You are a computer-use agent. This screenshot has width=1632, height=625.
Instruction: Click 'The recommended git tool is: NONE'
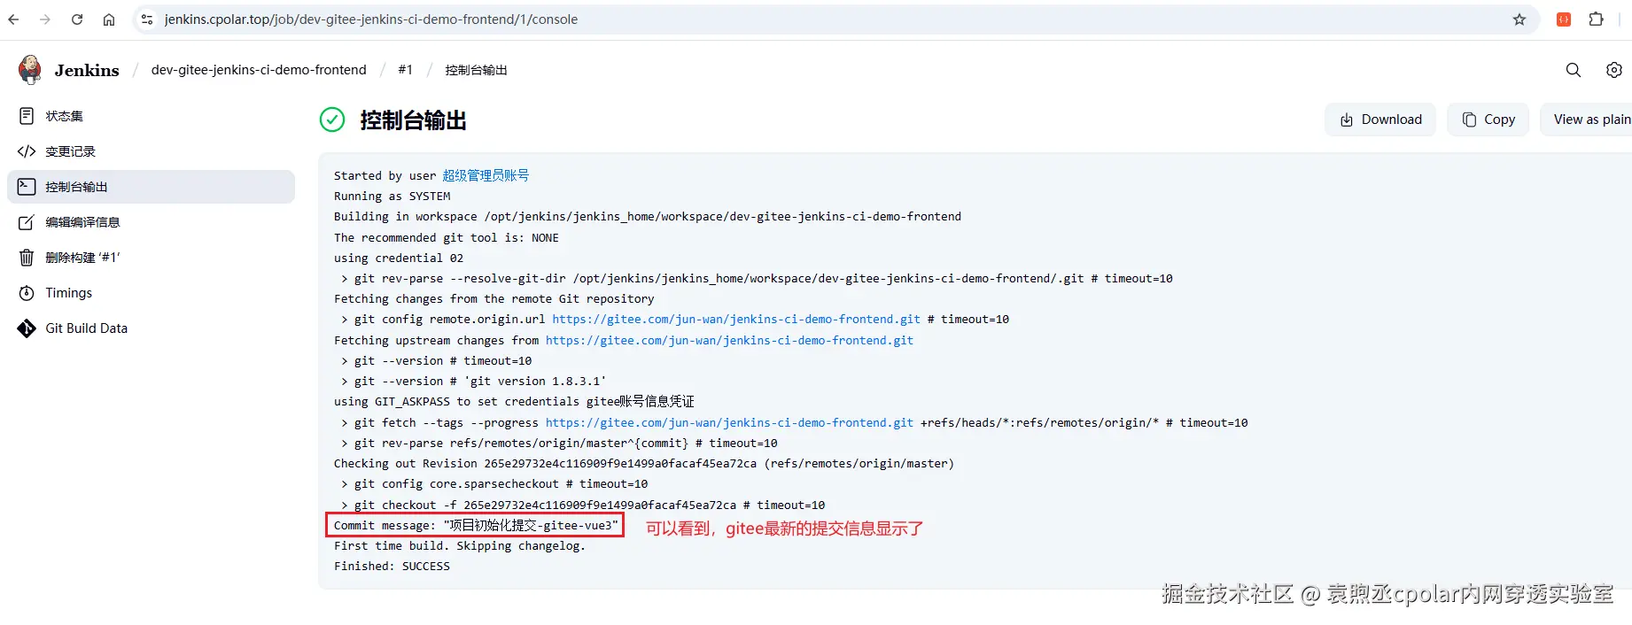(447, 237)
